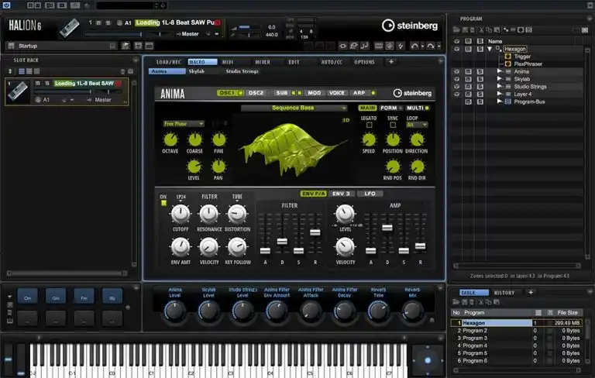Click the 3D wavetable view icon
Viewport: 595px width, 378px height.
(x=346, y=120)
